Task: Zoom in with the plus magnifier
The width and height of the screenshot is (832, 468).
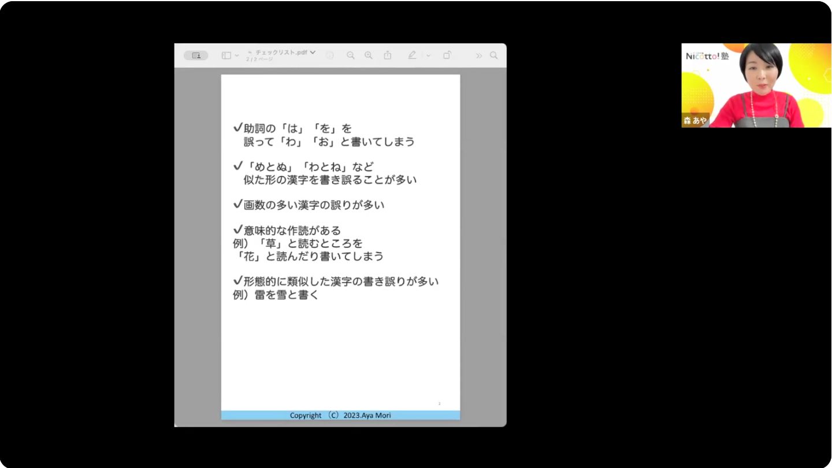Action: point(369,55)
